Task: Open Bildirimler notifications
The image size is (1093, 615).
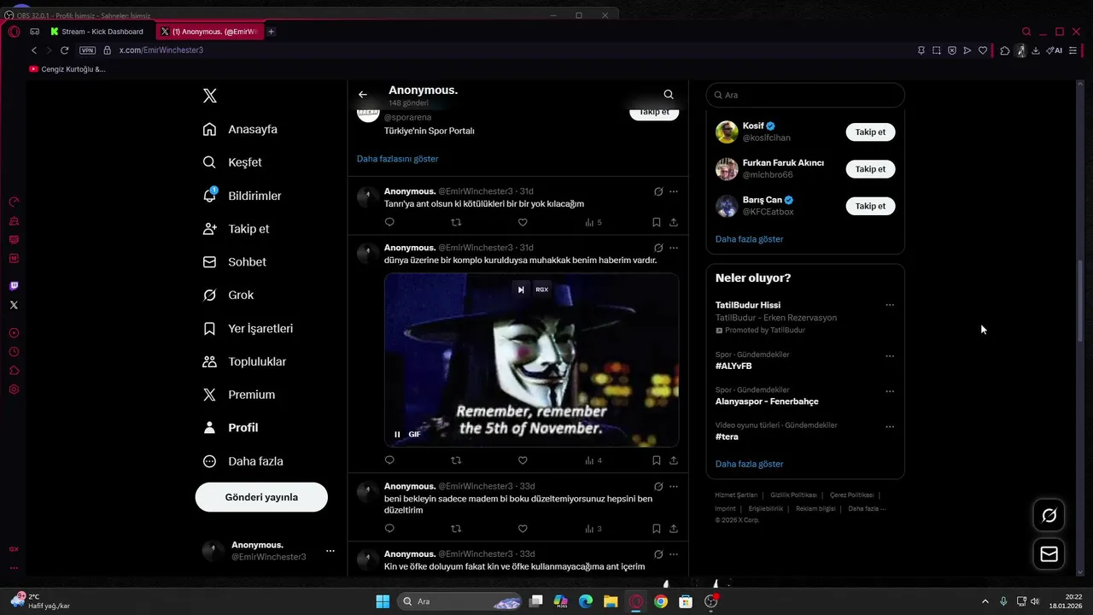Action: point(242,196)
